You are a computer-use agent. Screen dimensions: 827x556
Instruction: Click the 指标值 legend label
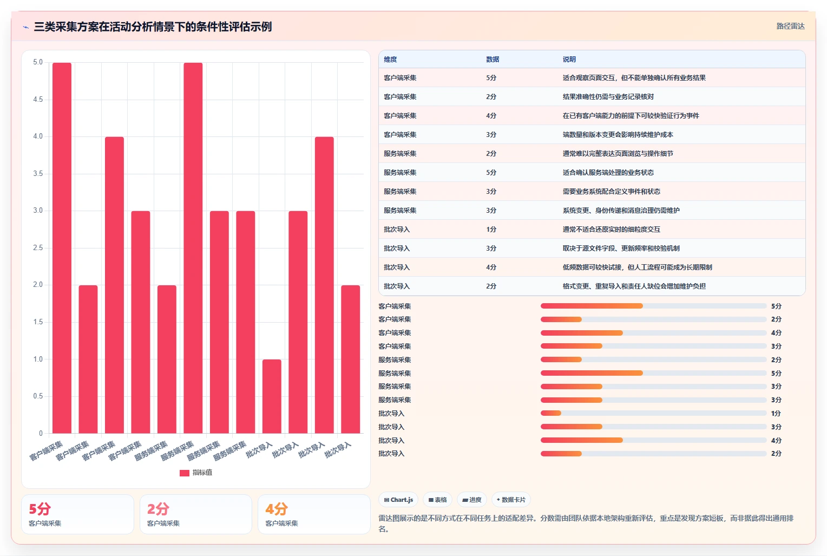[x=202, y=473]
